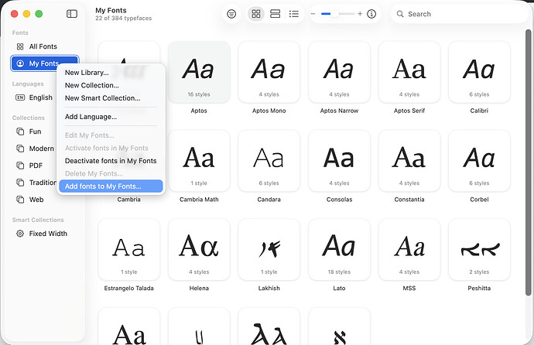Choose New Library... from context menu
534x345 pixels.
point(111,73)
